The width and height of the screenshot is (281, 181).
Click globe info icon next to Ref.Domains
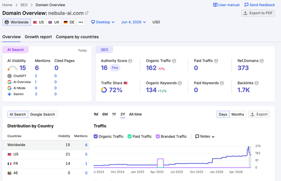pyautogui.click(x=262, y=61)
